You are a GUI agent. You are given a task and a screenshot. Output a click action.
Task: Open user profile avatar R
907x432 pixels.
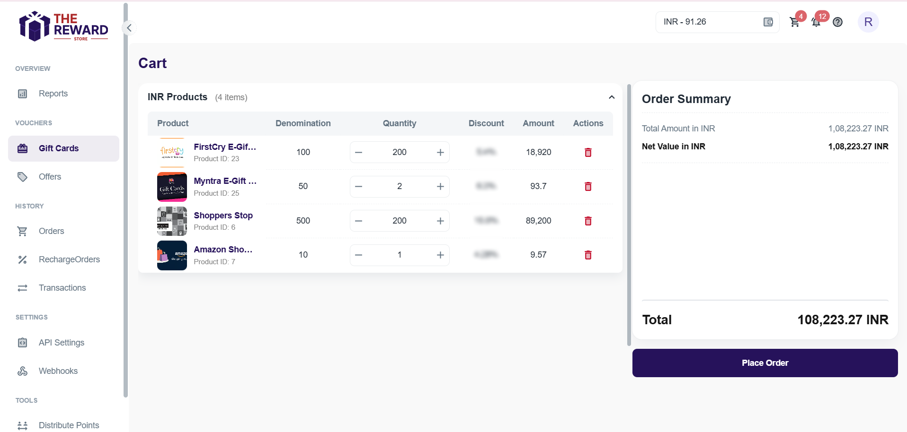point(868,22)
